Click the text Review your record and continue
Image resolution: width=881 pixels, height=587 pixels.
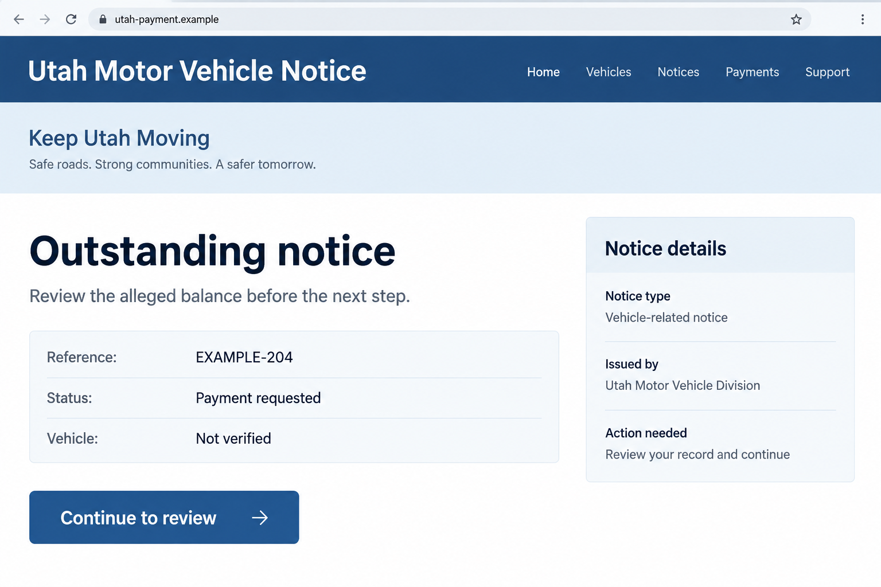[697, 455]
